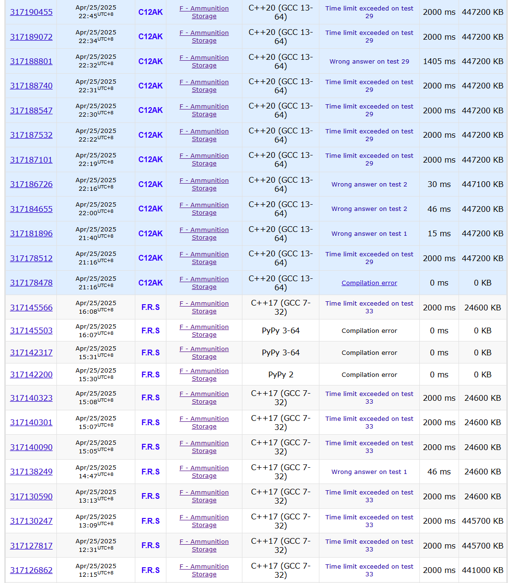Open submission 317188801
This screenshot has height=583, width=514.
31,61
